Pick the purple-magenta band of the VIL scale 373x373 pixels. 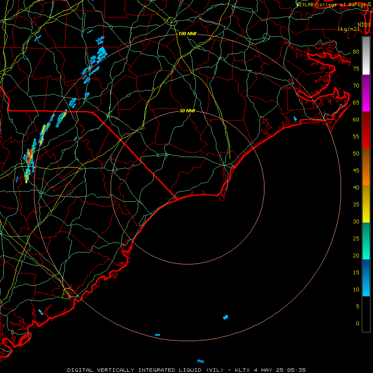pos(366,93)
